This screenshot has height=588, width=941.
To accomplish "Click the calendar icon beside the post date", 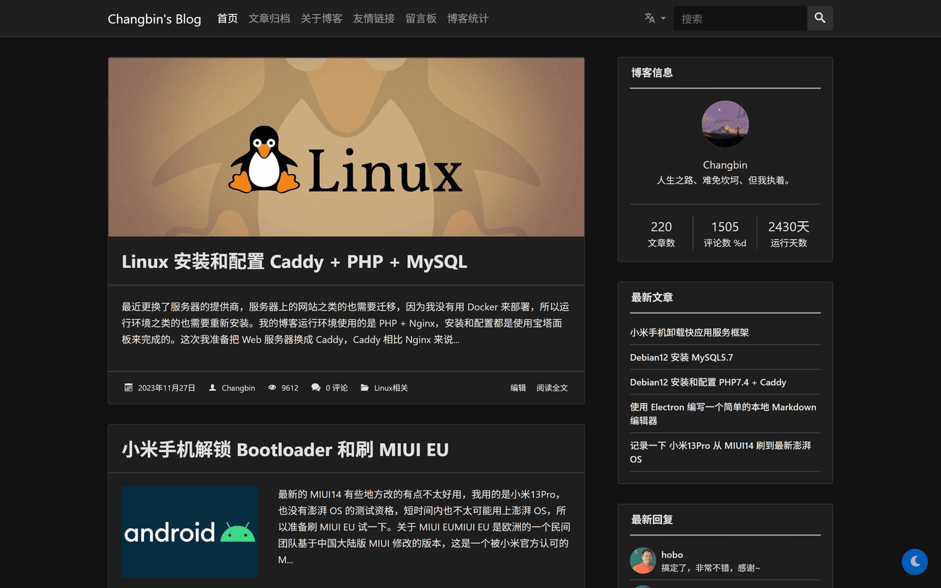I will (127, 387).
